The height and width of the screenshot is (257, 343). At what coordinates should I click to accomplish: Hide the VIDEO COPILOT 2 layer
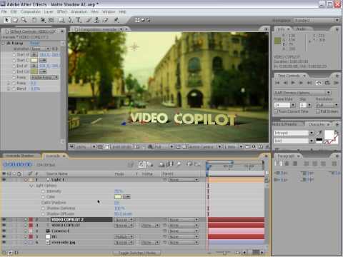tap(4, 219)
